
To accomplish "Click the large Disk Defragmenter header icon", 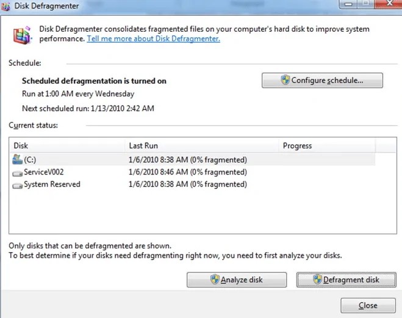I will click(23, 35).
